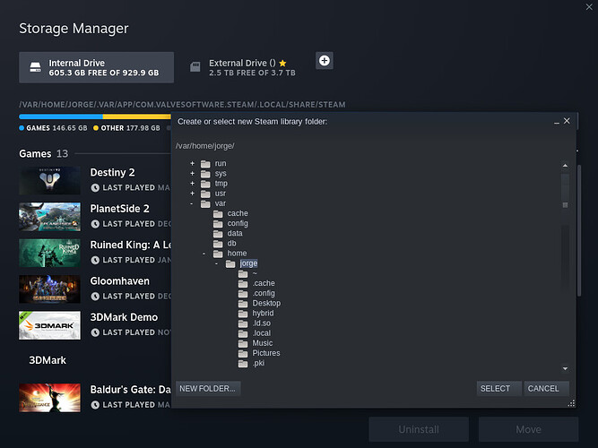Select the usr folder icon
This screenshot has height=448, width=598.
pos(205,194)
